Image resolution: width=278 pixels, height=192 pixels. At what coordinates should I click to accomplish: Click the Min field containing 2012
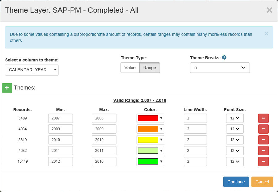(x=60, y=161)
